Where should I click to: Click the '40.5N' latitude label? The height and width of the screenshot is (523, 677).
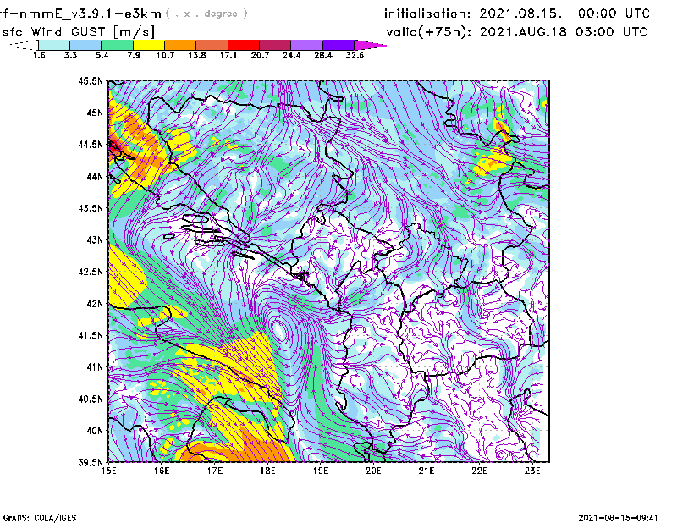(91, 399)
